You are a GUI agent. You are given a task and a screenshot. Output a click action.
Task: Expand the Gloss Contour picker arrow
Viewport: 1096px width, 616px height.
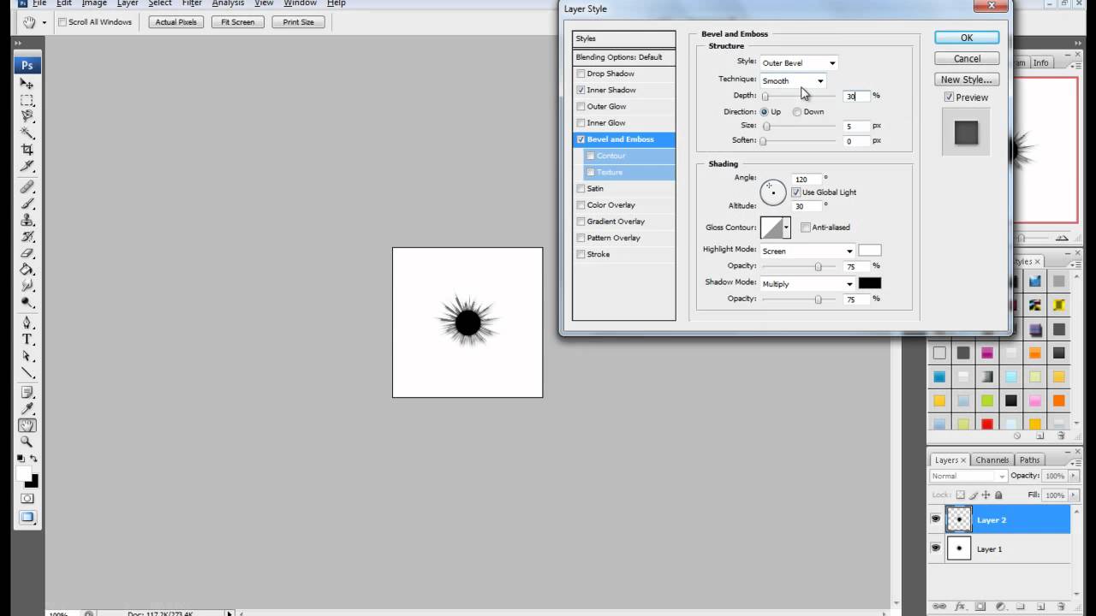click(x=786, y=228)
